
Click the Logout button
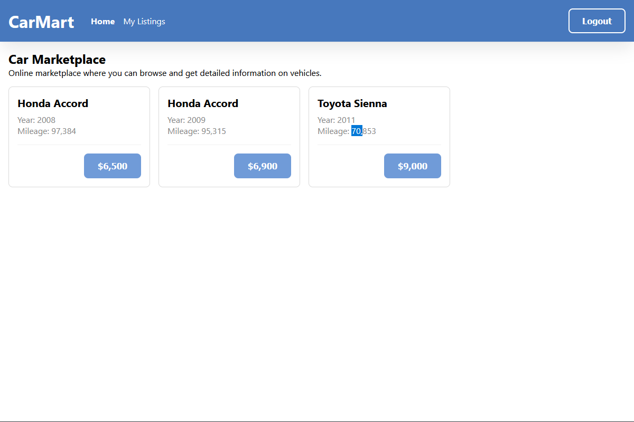(596, 21)
